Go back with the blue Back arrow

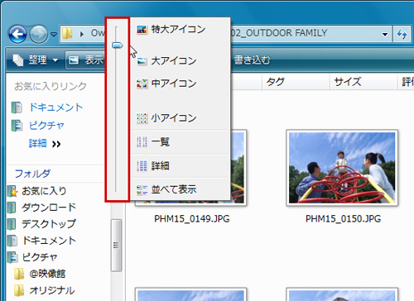click(x=17, y=35)
